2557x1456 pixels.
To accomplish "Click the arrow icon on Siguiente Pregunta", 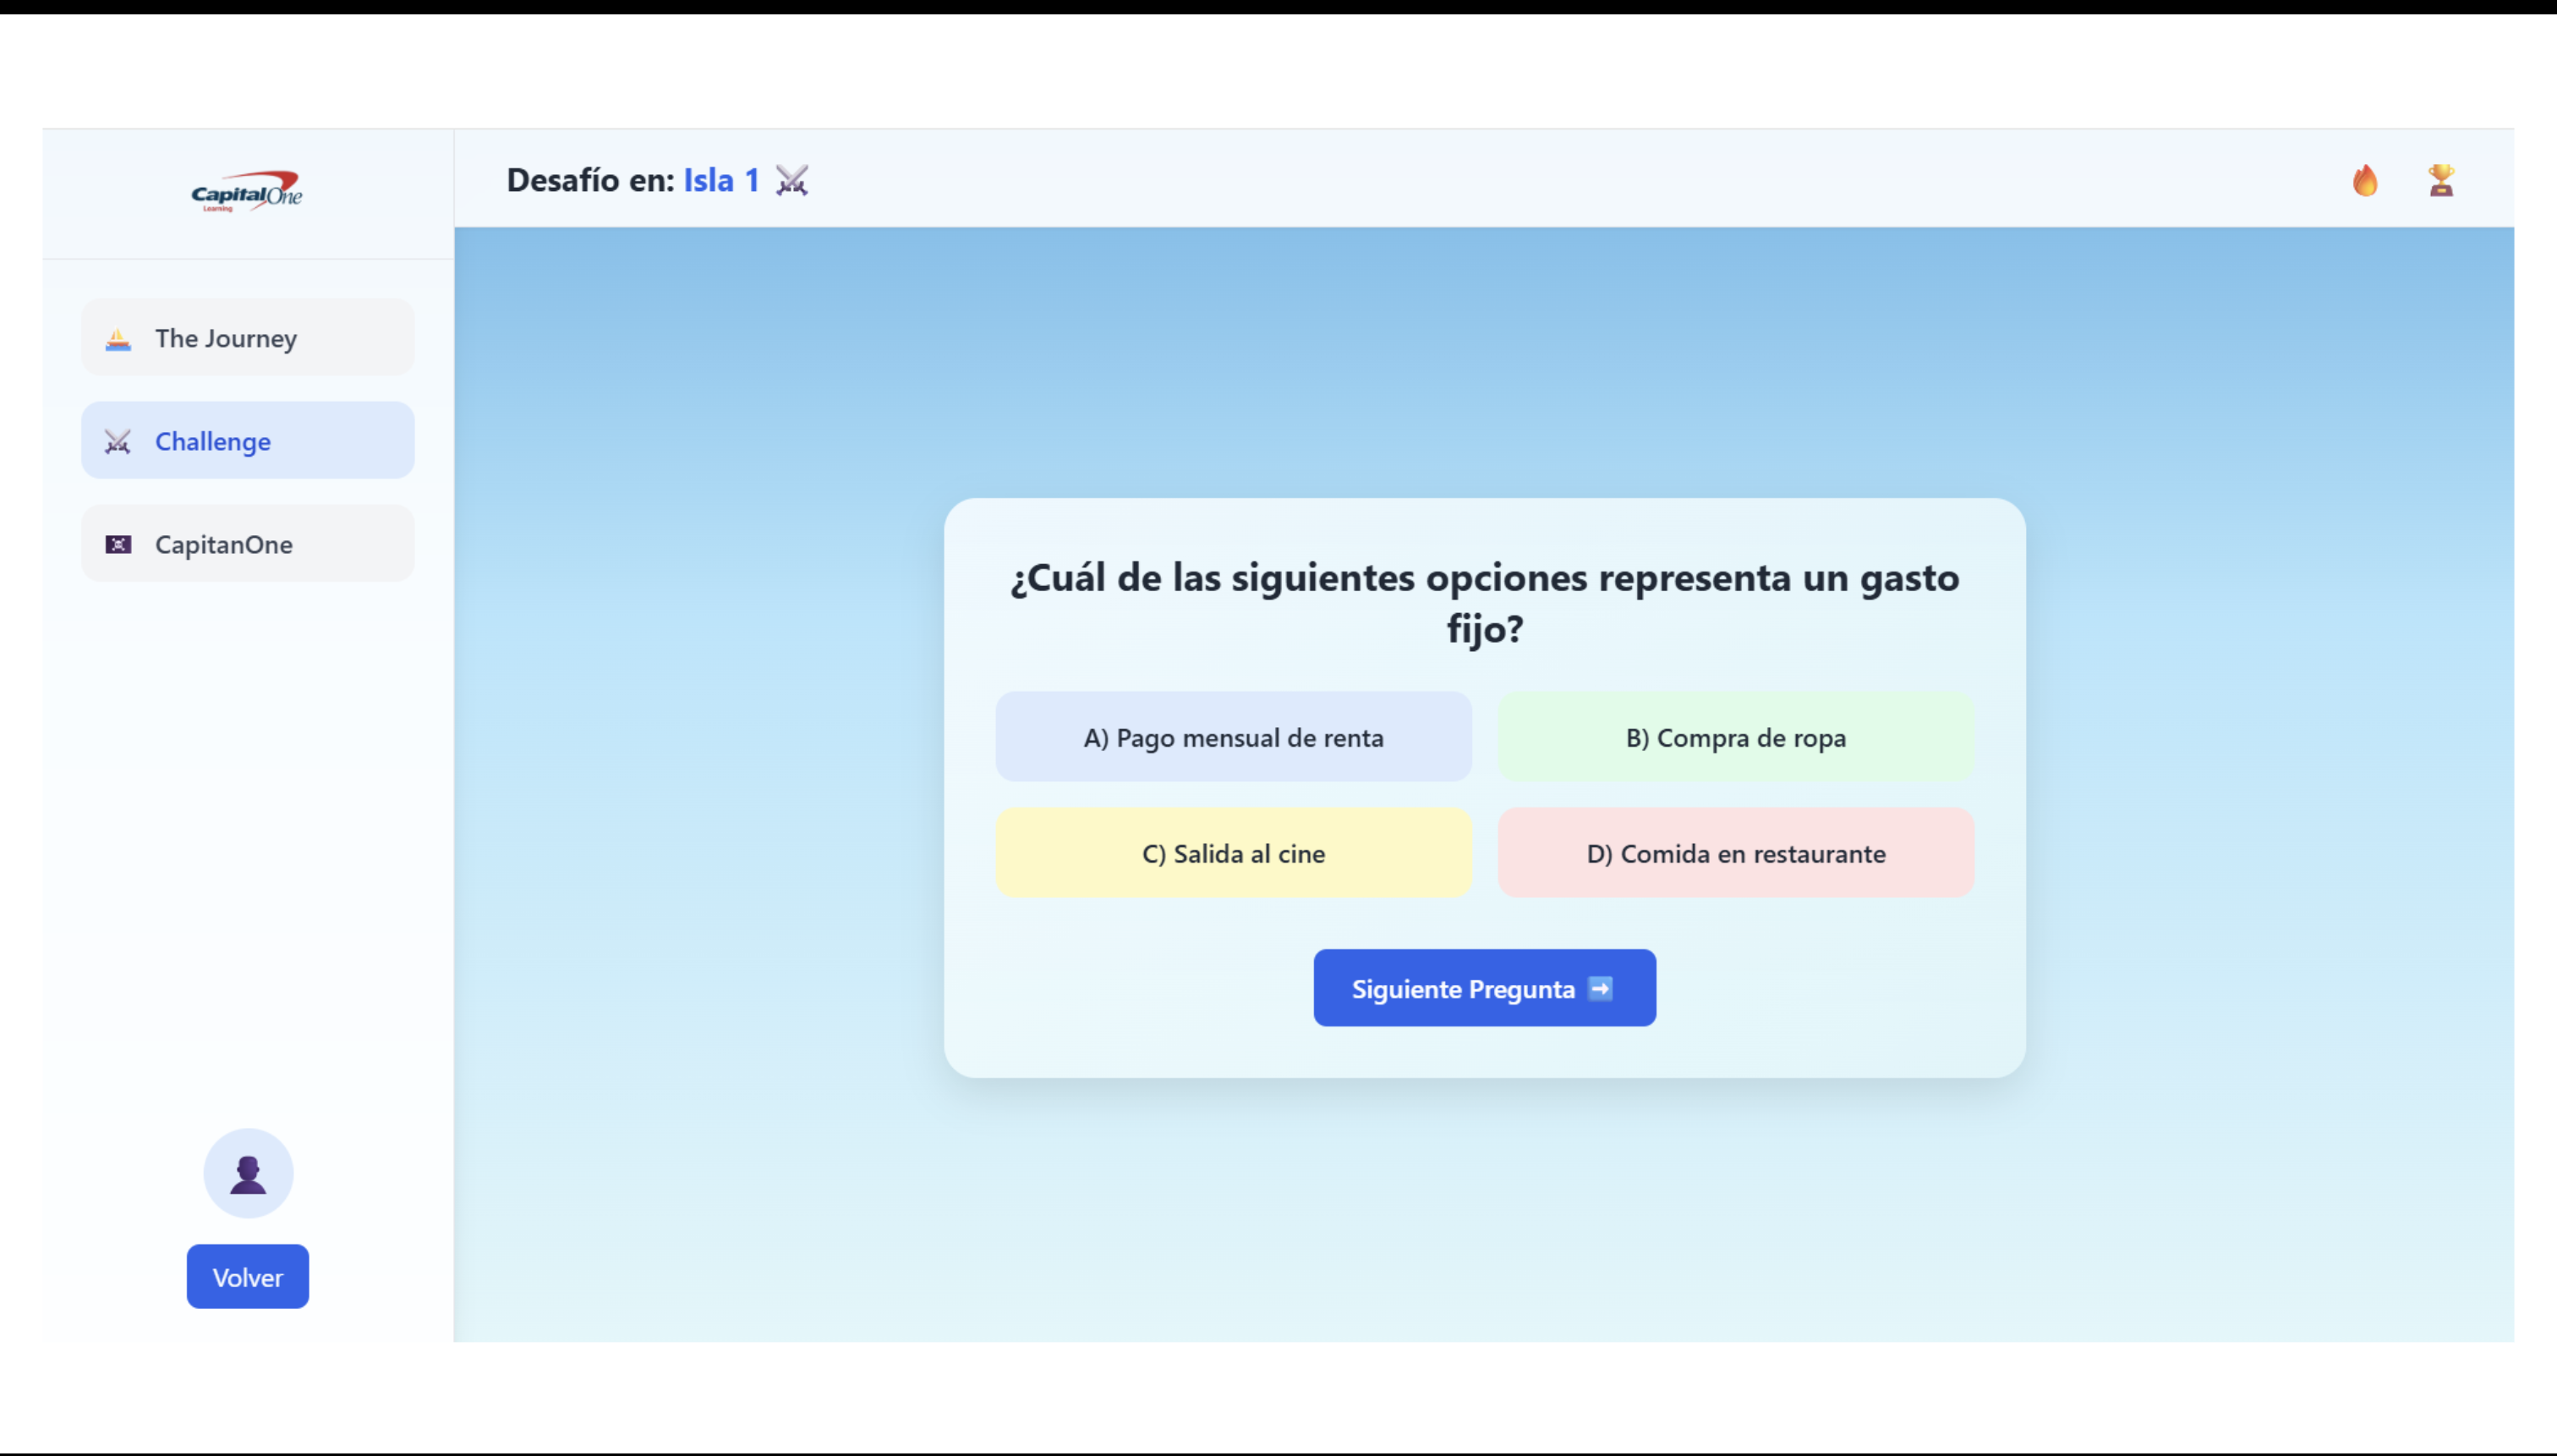I will (1600, 989).
